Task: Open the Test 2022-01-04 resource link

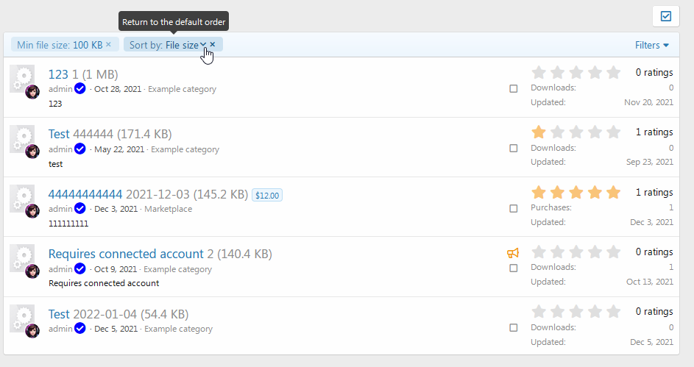Action: (59, 314)
